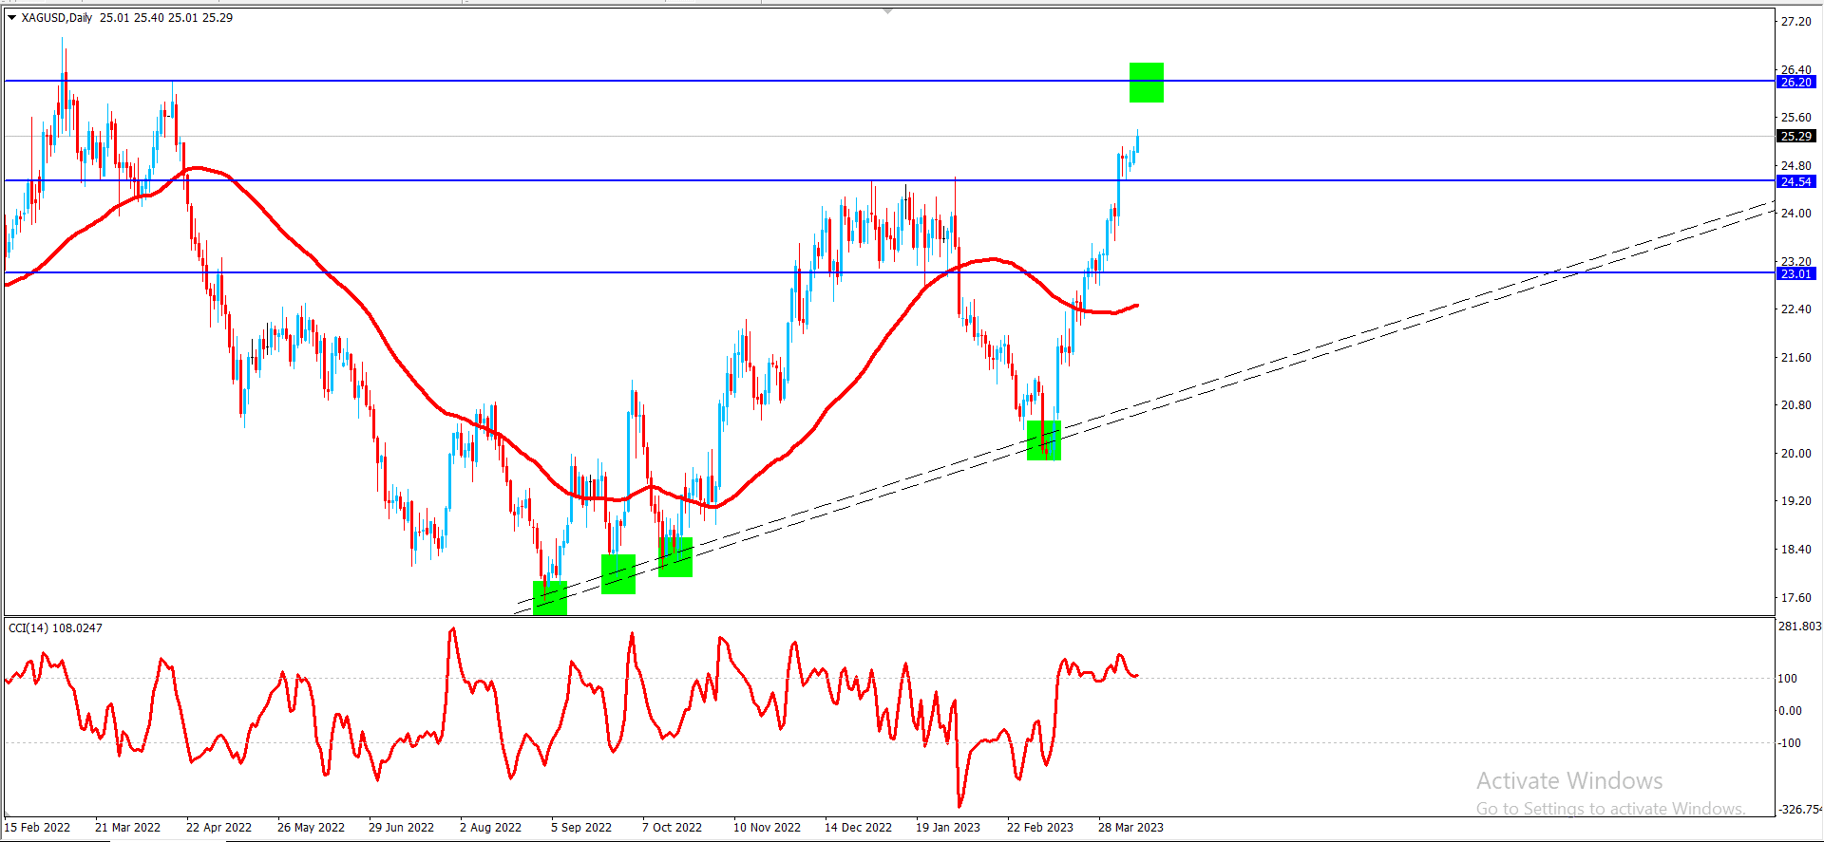Select the green rectangle between the September and October lows

tap(618, 574)
